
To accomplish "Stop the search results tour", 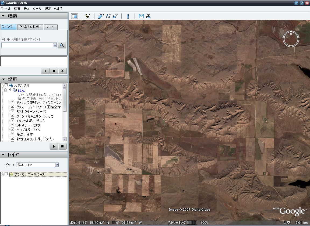I will (x=54, y=71).
